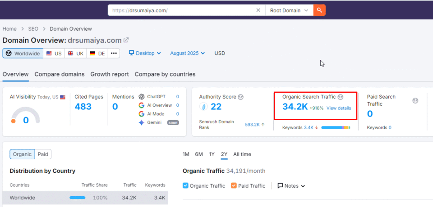
Task: Select the All time range button
Action: point(242,154)
